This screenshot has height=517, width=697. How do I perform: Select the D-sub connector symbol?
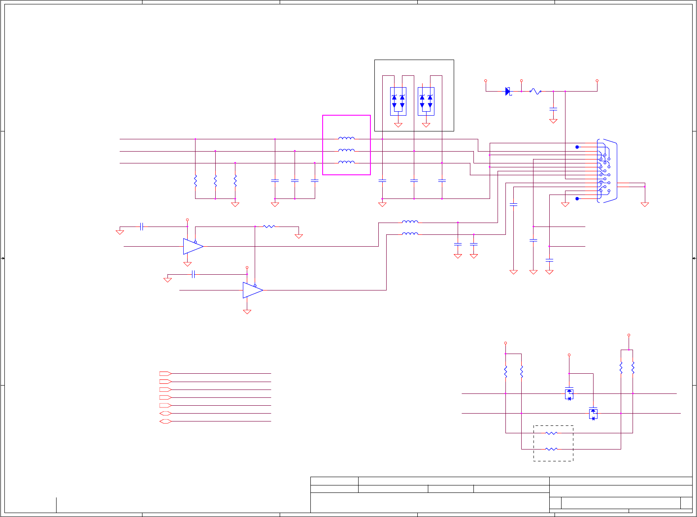607,171
